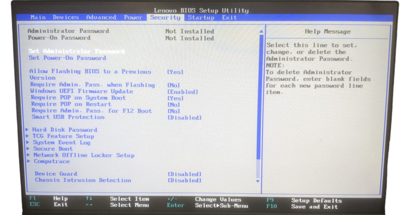The image size is (406, 215).
Task: Click Lenovo BIOS Setup Utility title
Action: click(x=201, y=10)
